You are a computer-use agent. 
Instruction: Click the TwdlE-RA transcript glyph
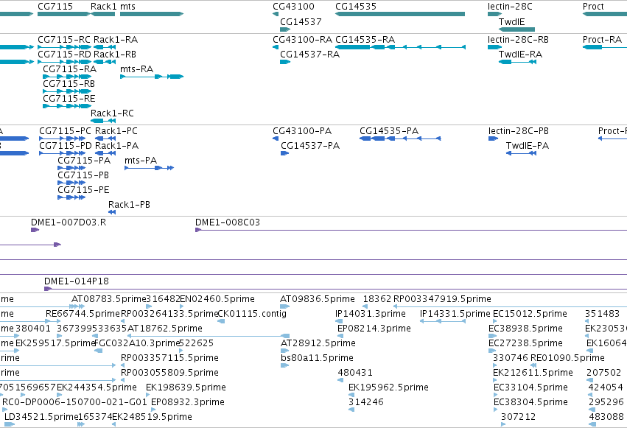click(x=517, y=62)
